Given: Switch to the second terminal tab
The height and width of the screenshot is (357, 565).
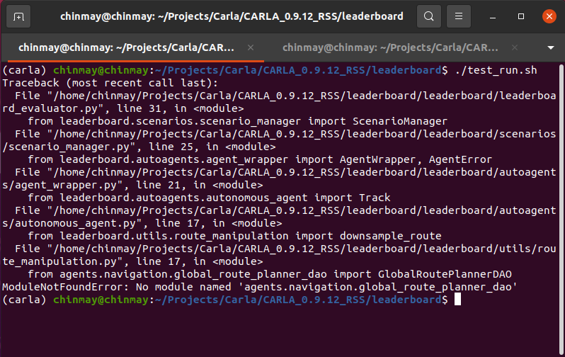Looking at the screenshot, I should click(390, 47).
